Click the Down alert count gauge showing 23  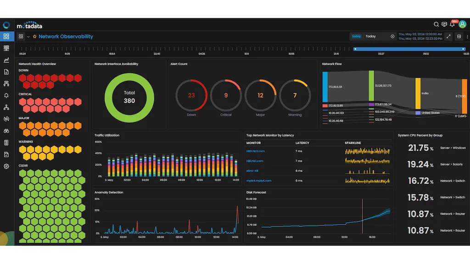click(191, 95)
